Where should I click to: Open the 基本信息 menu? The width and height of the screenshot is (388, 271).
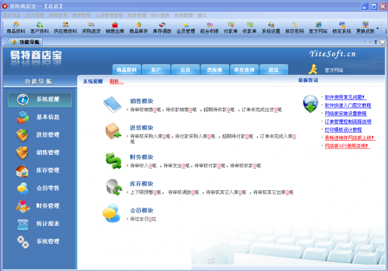(x=12, y=15)
